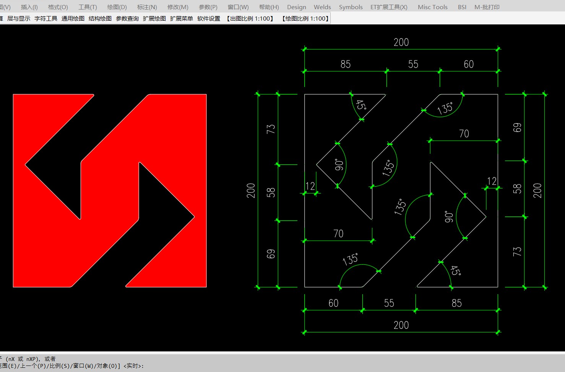Click the 【绘图比例 1:100】 drawing scale button
Screen dimensions: 565x372
[305, 18]
